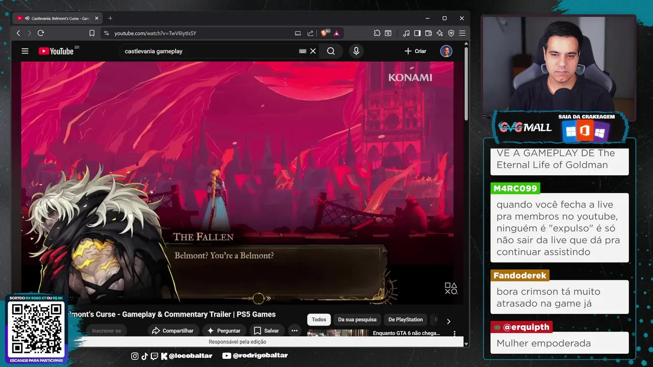Click the @rodrigobaltar YouTube handle

pyautogui.click(x=255, y=356)
